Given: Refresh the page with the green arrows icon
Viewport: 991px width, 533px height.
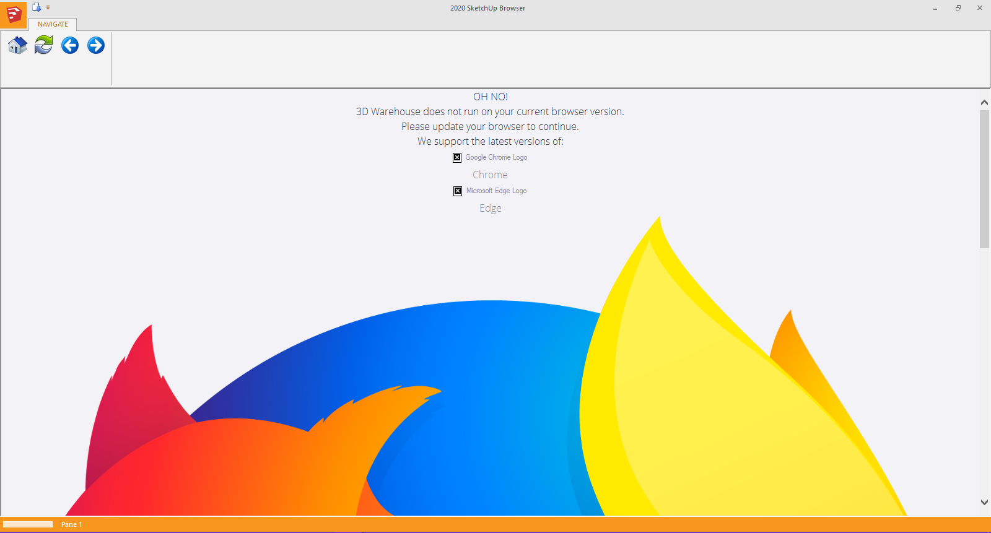Looking at the screenshot, I should point(43,45).
